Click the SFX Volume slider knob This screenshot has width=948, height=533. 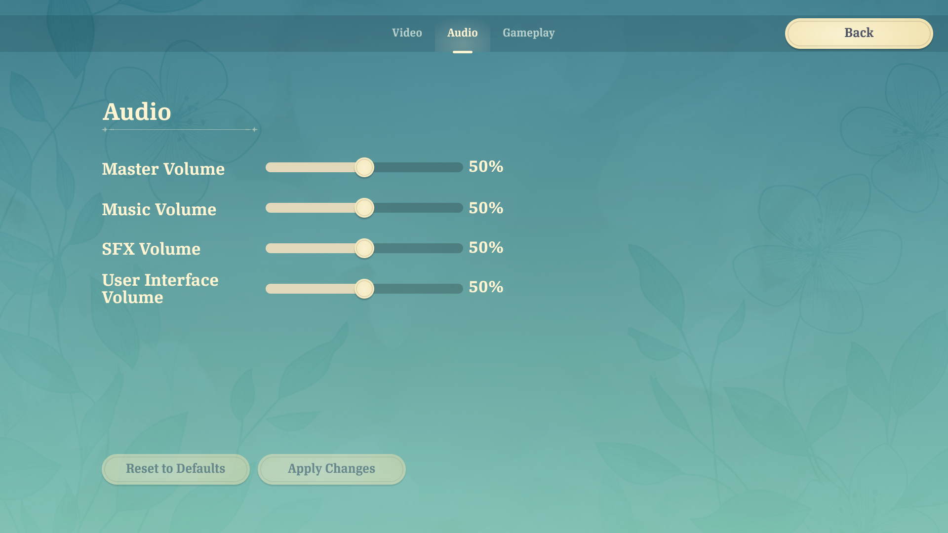pyautogui.click(x=364, y=248)
